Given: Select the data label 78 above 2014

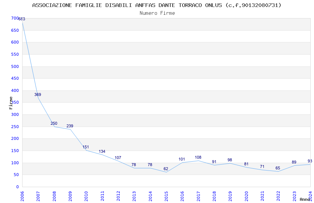Looking at the screenshot, I should [150, 165].
